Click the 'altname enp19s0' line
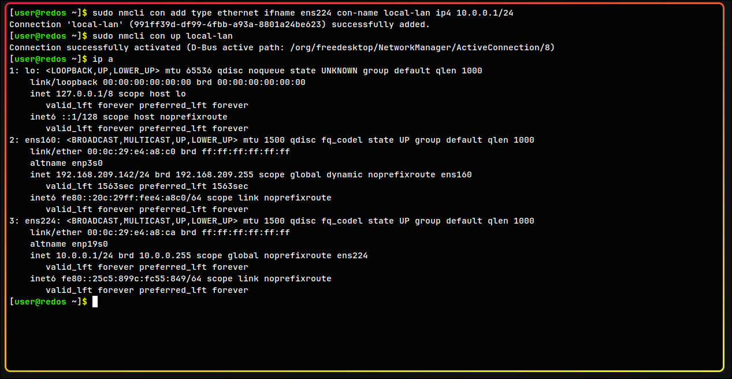 tap(69, 244)
